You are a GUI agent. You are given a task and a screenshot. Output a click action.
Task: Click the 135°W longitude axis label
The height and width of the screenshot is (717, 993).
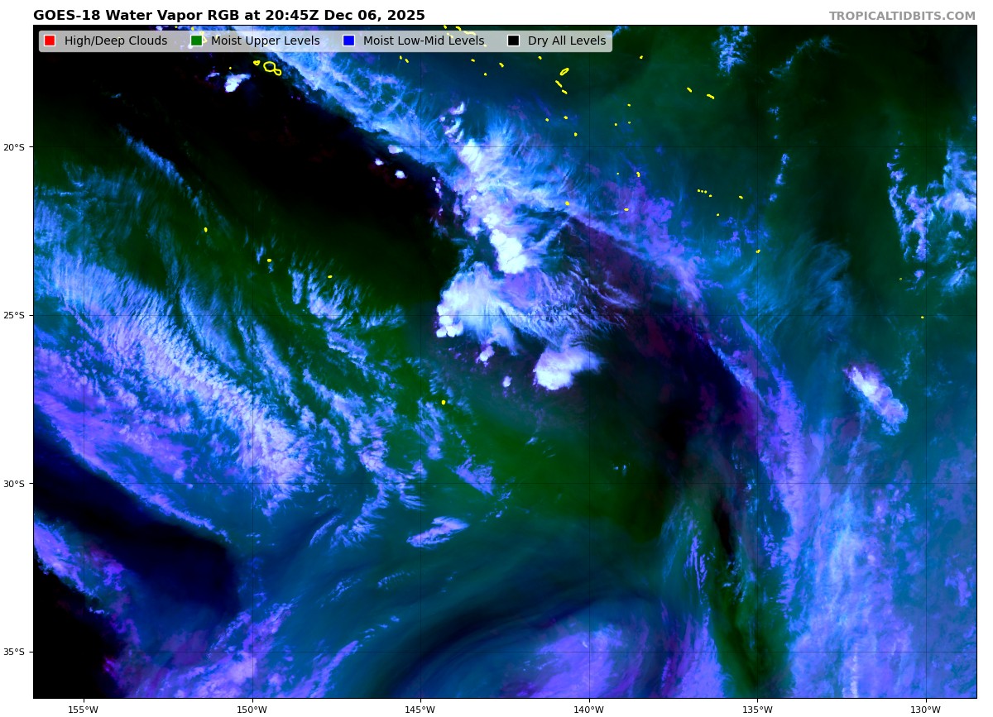(756, 709)
